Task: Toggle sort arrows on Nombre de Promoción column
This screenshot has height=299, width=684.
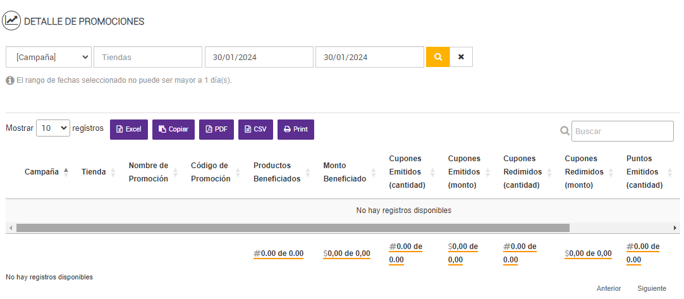Action: [x=175, y=173]
